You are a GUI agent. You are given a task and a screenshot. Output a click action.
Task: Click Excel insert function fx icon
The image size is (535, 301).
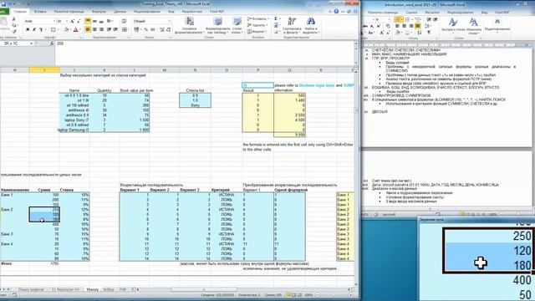point(52,43)
